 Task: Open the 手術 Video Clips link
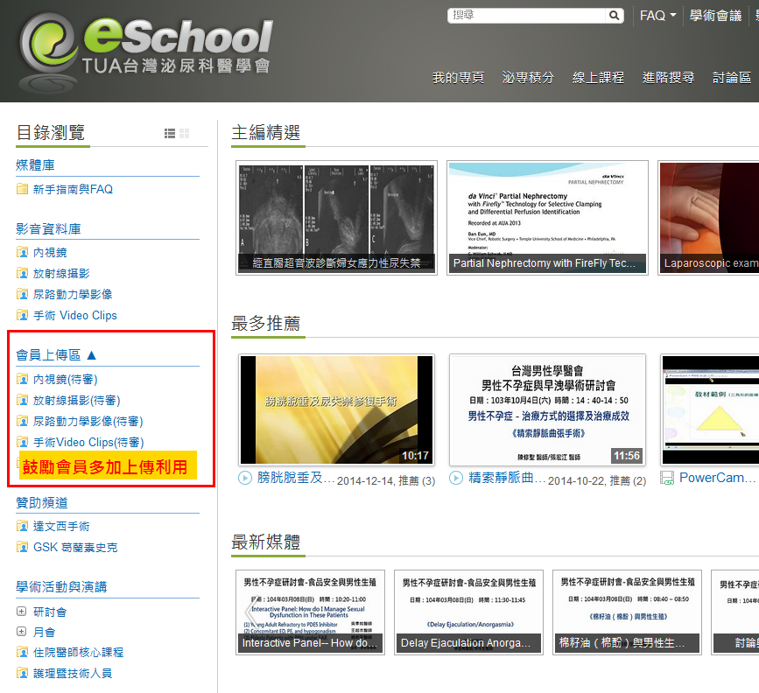point(75,316)
